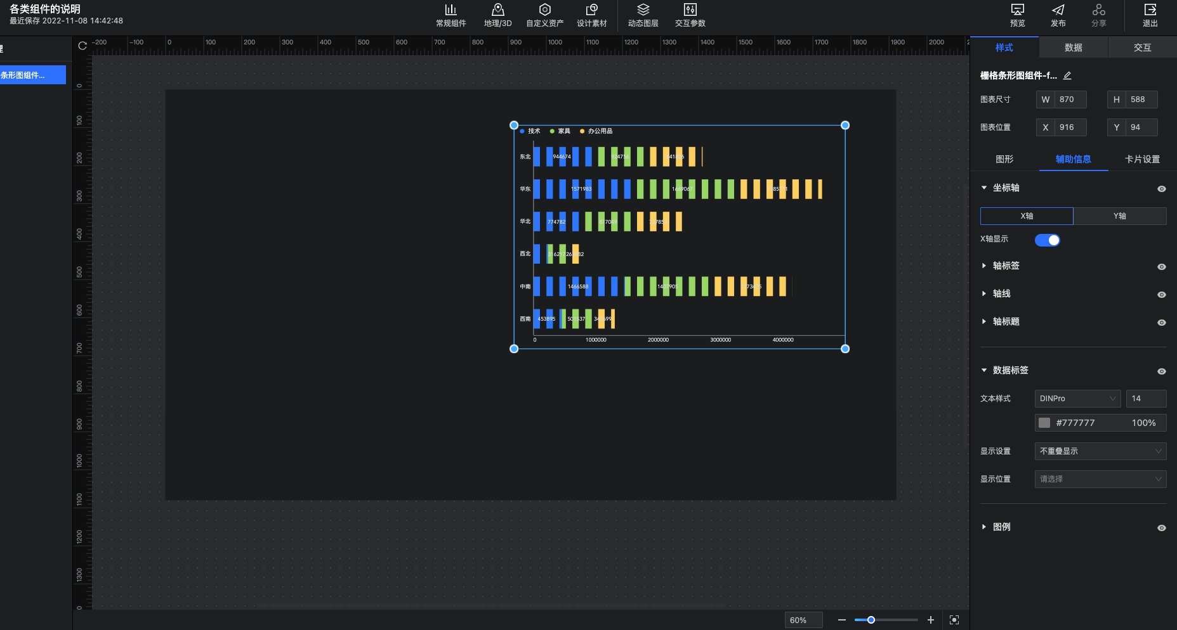The height and width of the screenshot is (630, 1177).
Task: Click the font size 14 field
Action: [1146, 399]
